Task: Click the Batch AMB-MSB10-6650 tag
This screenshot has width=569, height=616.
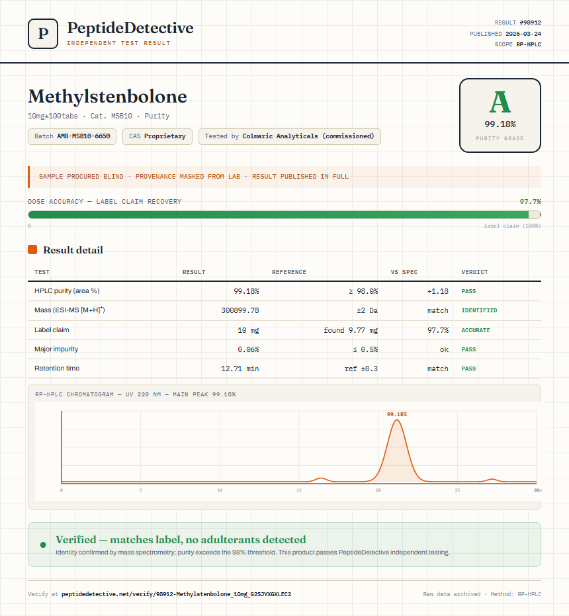Action: coord(72,136)
